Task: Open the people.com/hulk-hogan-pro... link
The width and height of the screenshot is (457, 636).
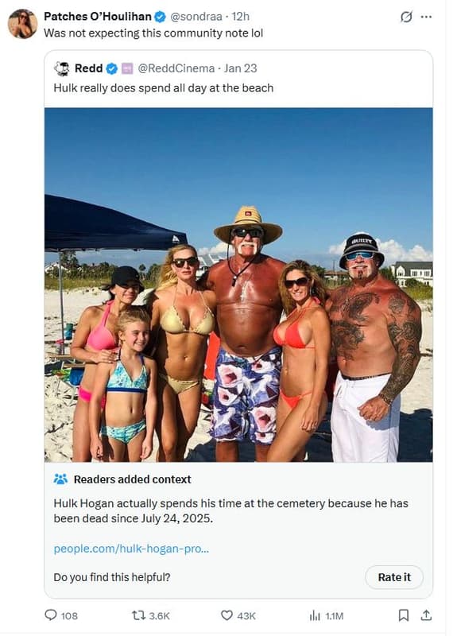Action: (x=131, y=549)
